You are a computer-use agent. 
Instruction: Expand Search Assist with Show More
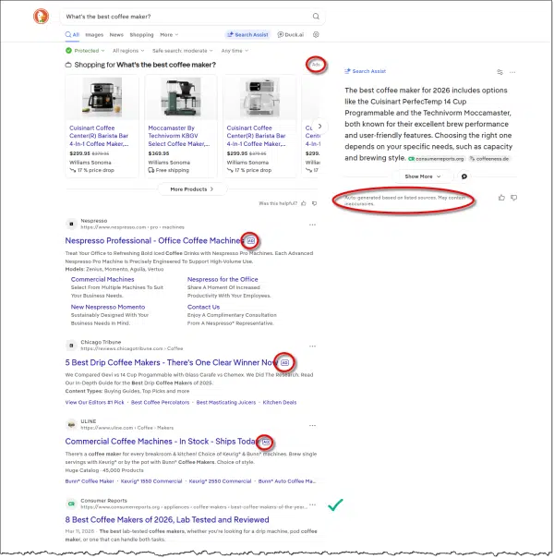(x=423, y=176)
